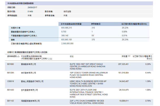The height and width of the screenshot is (106, 160).
Task: Click participant ID B01143
Action: (10, 100)
